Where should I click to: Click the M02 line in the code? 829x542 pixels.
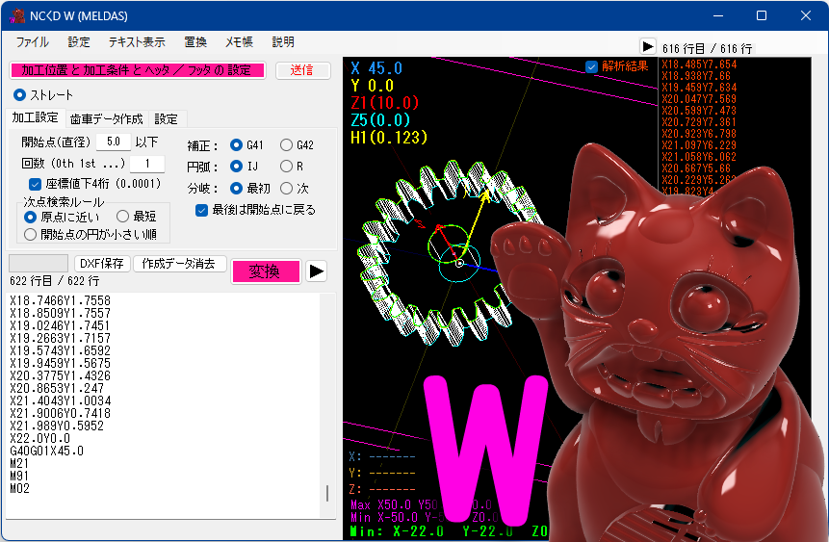(19, 489)
